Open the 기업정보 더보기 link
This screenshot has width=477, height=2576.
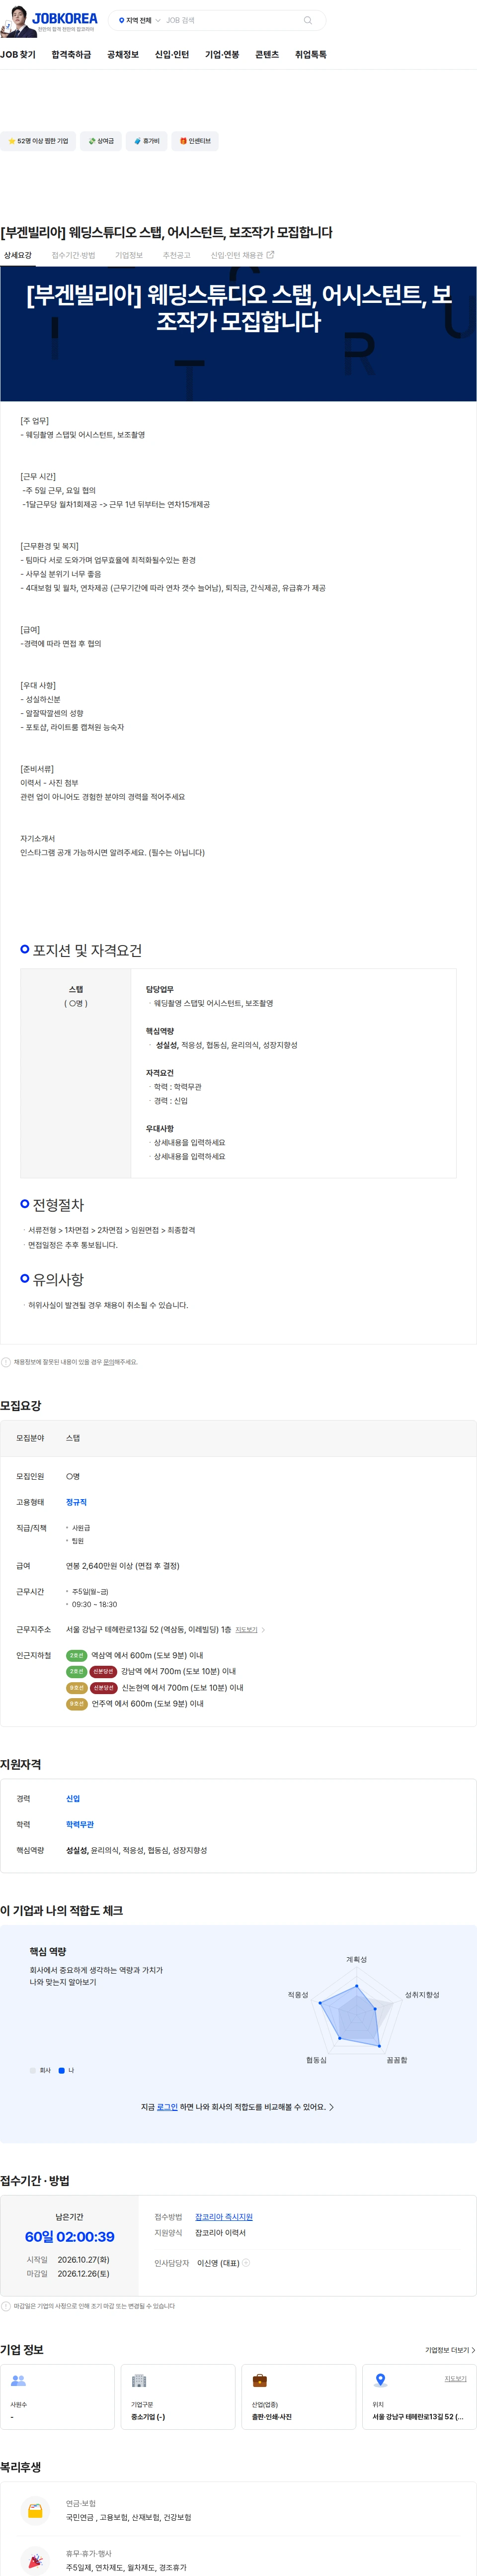pyautogui.click(x=449, y=2350)
